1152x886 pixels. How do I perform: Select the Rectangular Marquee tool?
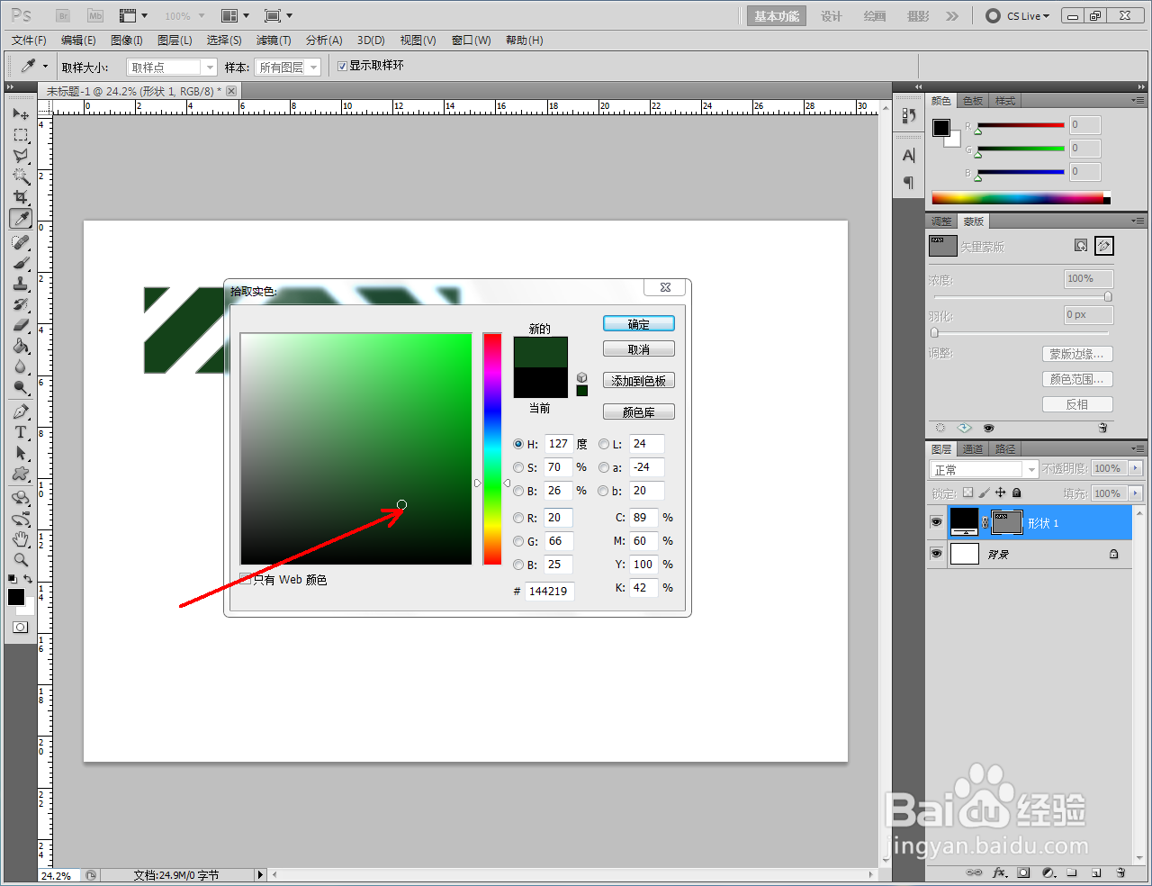click(21, 135)
